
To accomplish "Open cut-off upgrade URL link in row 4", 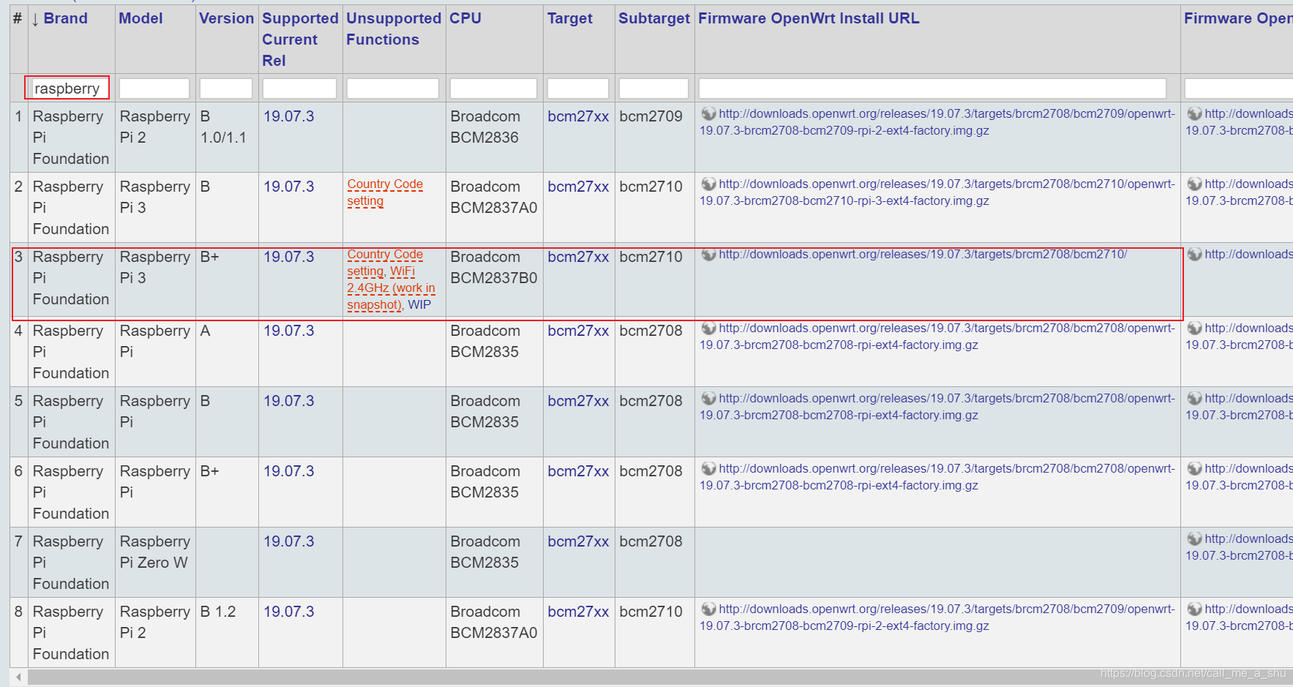I will click(x=1239, y=337).
